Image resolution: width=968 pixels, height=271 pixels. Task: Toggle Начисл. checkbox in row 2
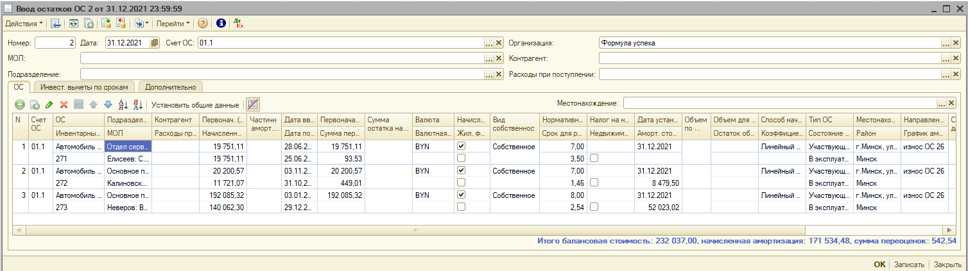tap(461, 171)
